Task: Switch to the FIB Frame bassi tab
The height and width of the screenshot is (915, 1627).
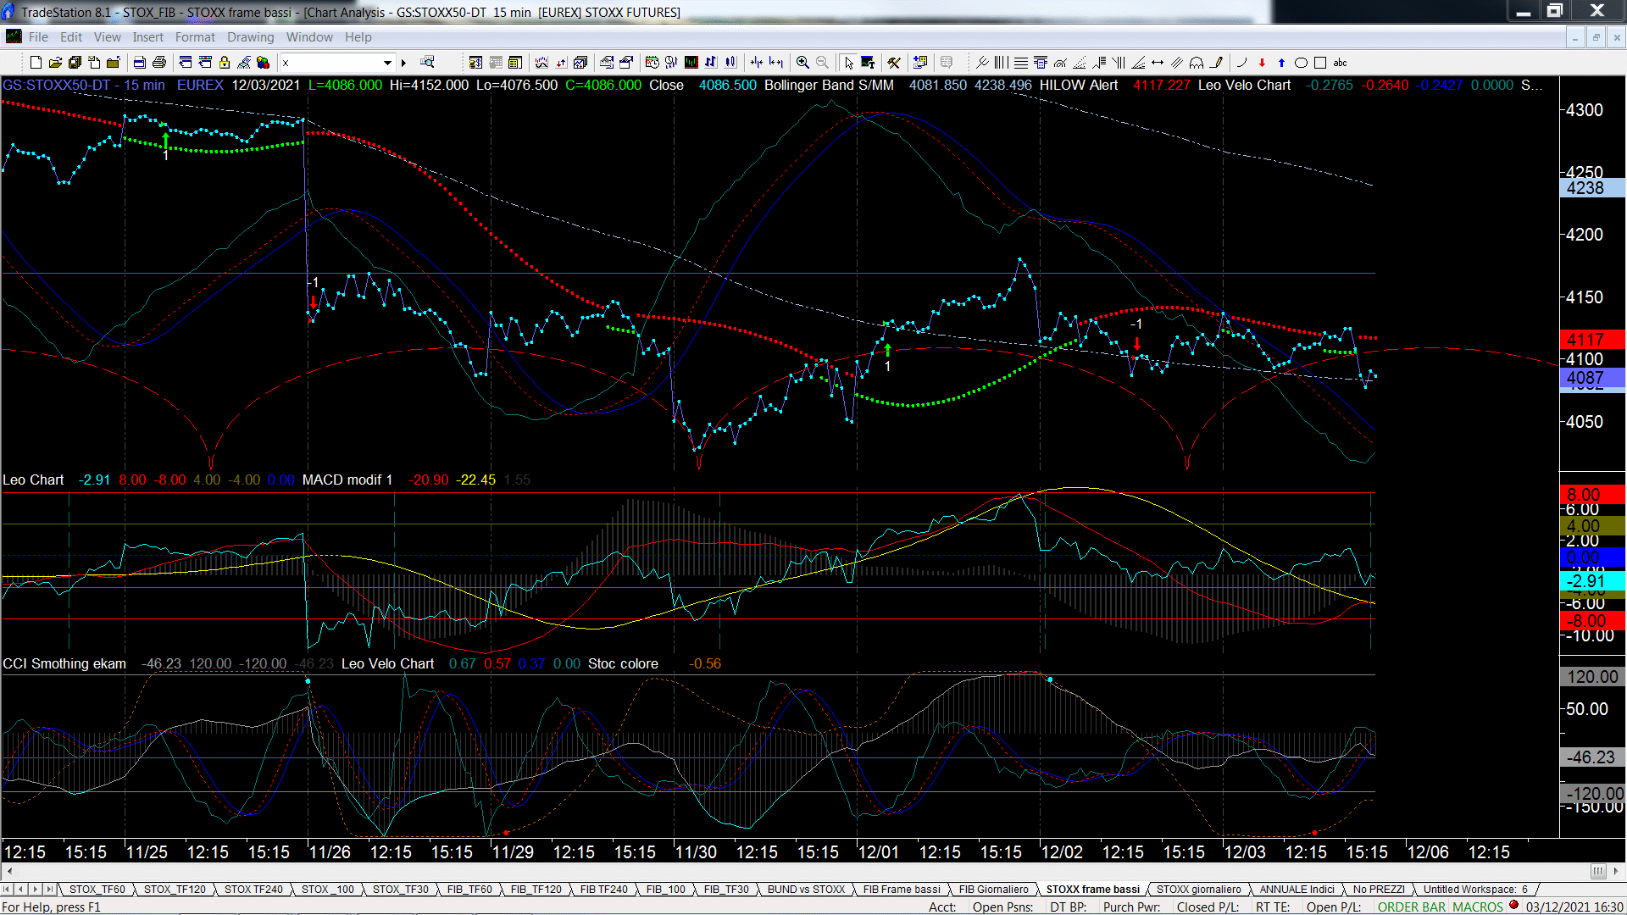Action: click(902, 890)
